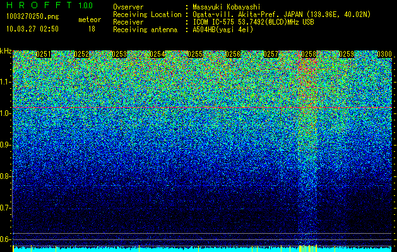This screenshot has height=252, width=397.
Task: Click the 0.9 frequency axis label
Action: tap(5, 145)
